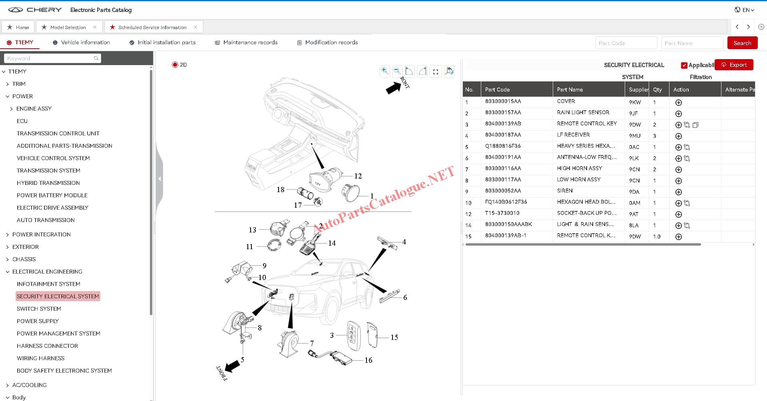Collapse the ELECTRICAL ENGINEERING node
Screen dimensions: 767x401
[x=8, y=272]
